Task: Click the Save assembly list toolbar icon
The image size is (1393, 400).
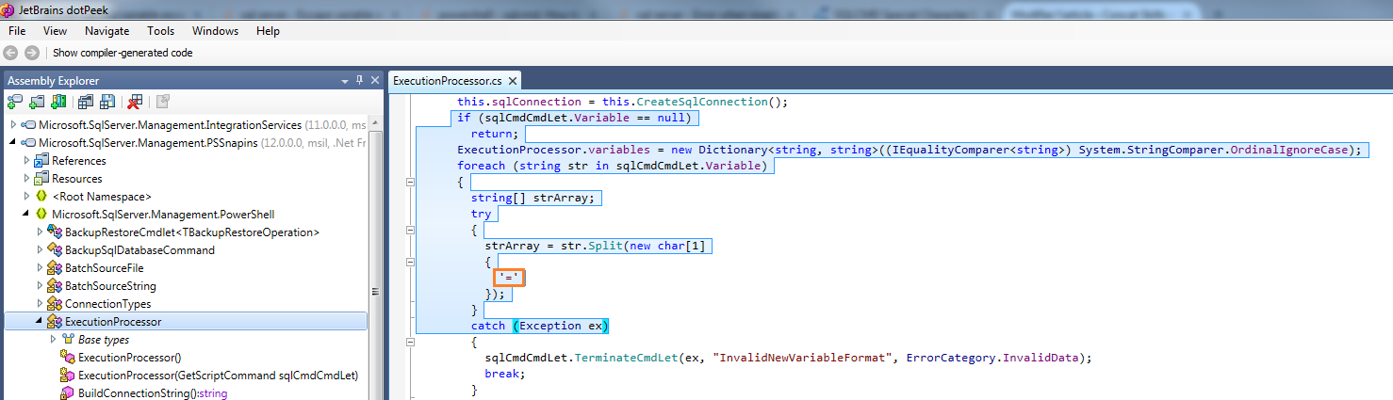Action: point(107,102)
